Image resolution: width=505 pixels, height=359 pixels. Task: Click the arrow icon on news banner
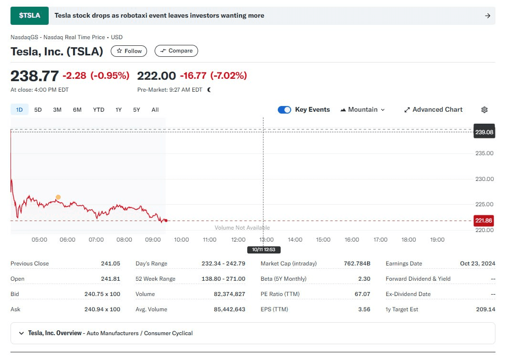(x=487, y=16)
